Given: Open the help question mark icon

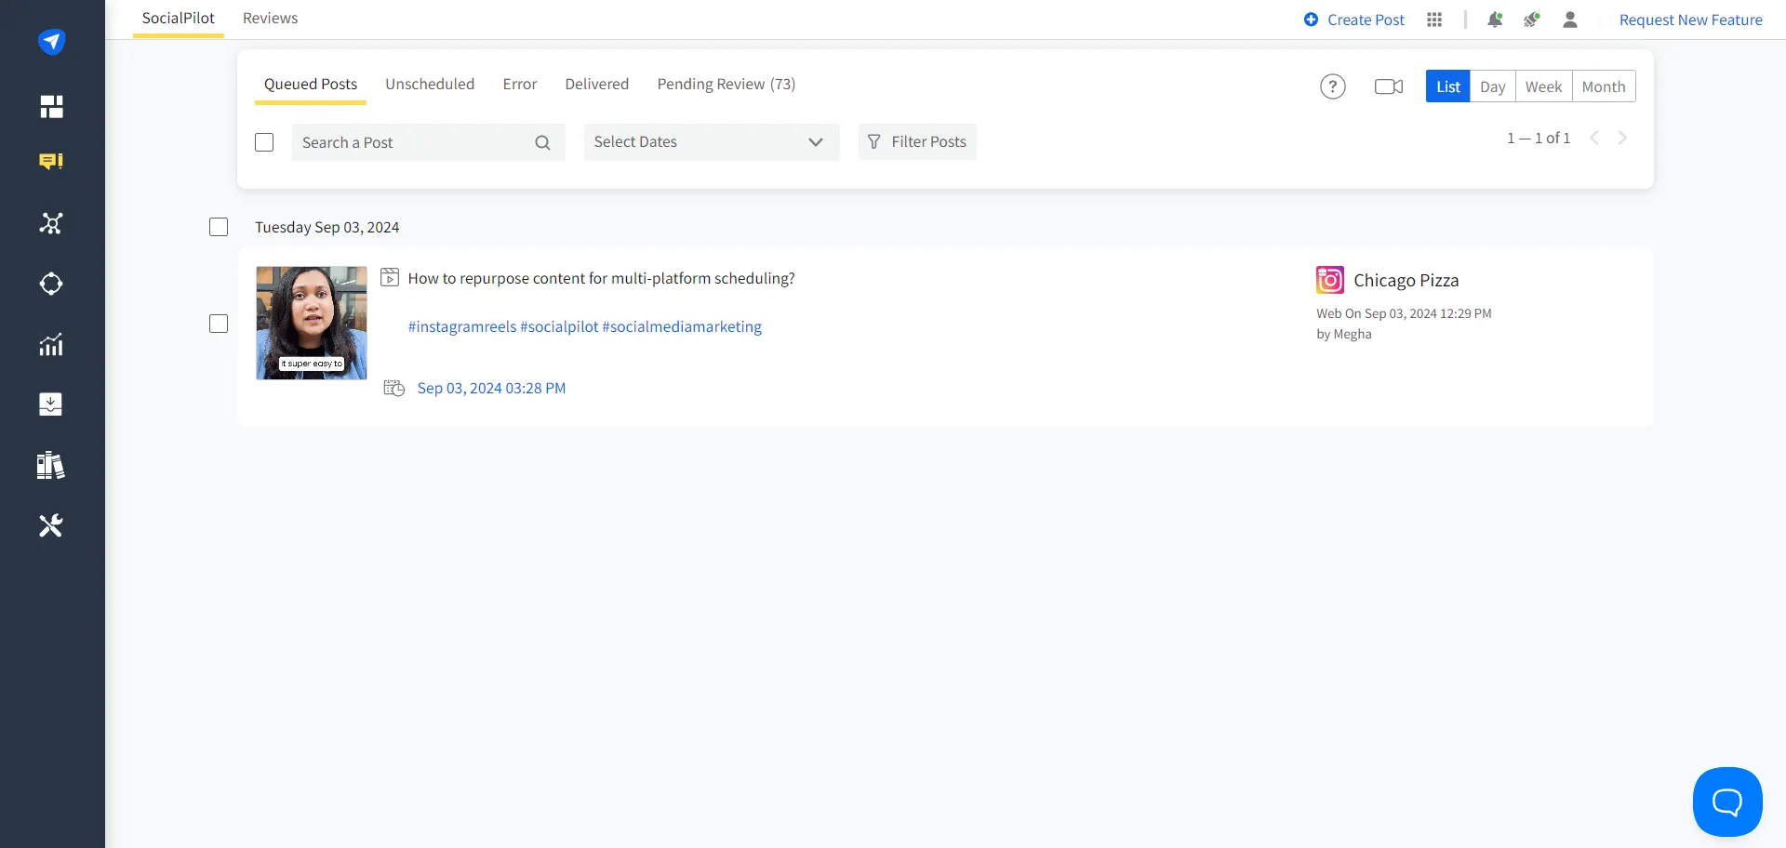Looking at the screenshot, I should tap(1333, 86).
